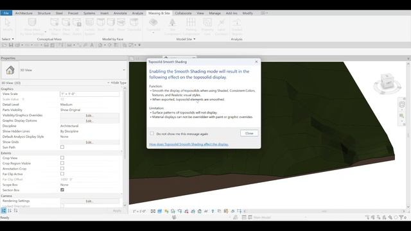Switch to the Structure ribbon tab
This screenshot has width=411, height=231.
[x=44, y=13]
